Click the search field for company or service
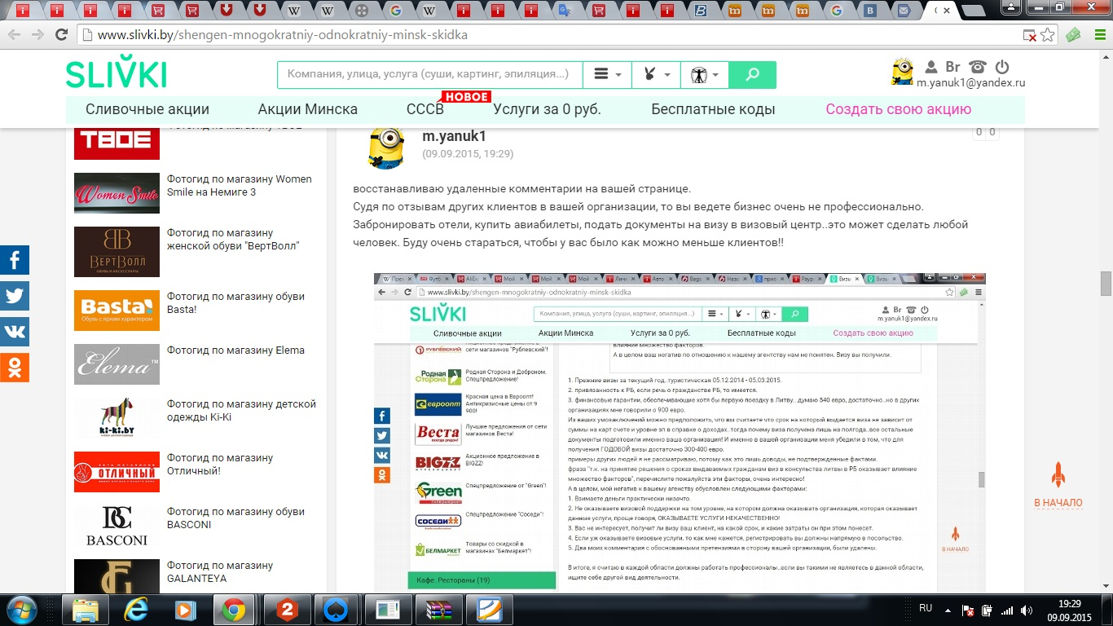Screen dimensions: 1113x626 pyautogui.click(x=429, y=75)
